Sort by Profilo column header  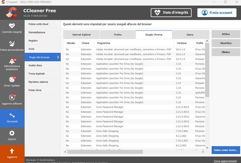tap(199, 43)
